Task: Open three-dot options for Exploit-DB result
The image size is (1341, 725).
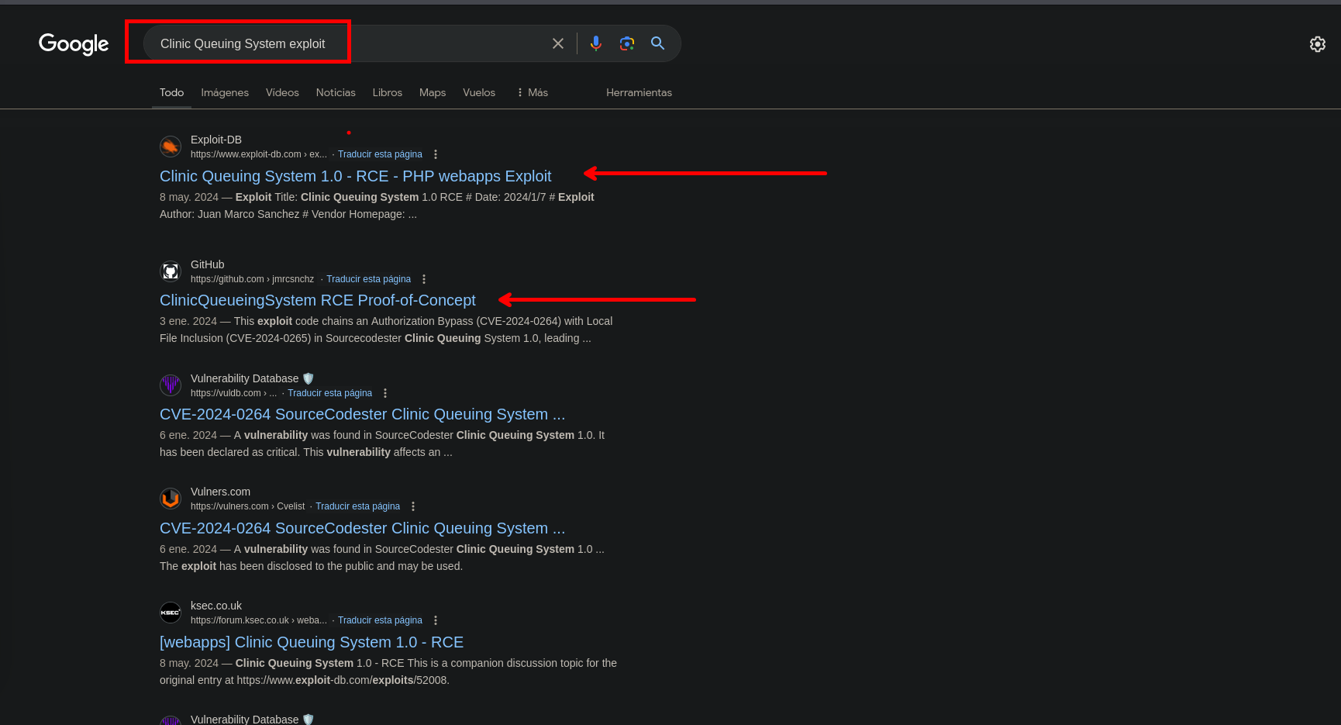Action: point(436,154)
